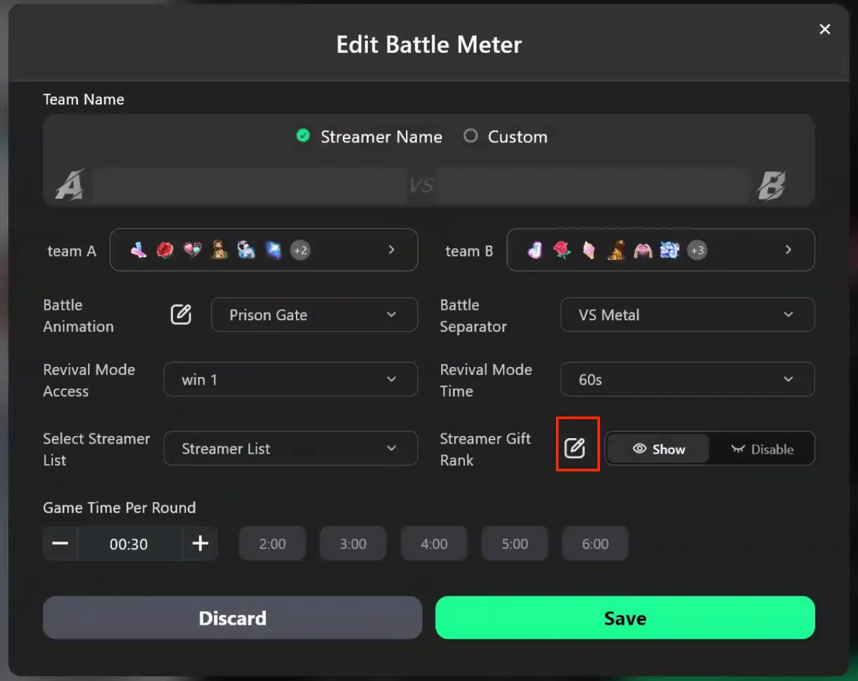Image resolution: width=858 pixels, height=681 pixels.
Task: Open the VS Metal separator dropdown
Action: [x=687, y=315]
